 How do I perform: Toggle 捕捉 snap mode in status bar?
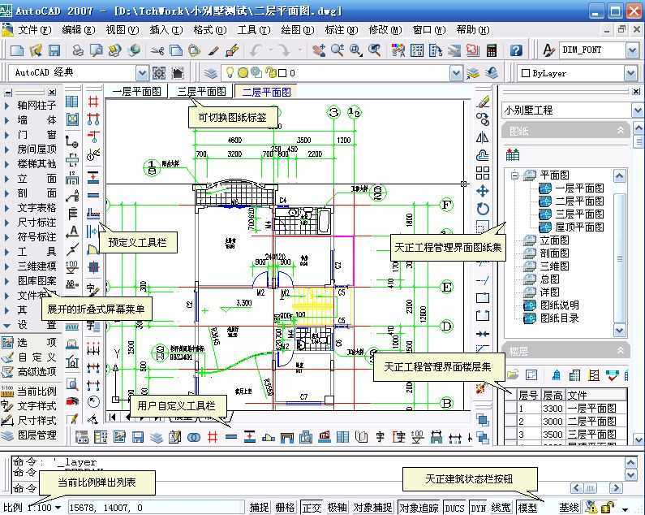pyautogui.click(x=259, y=508)
